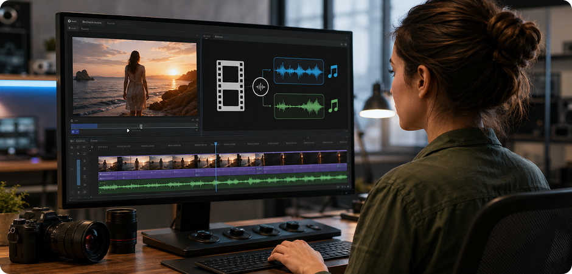This screenshot has width=572, height=274.
Task: Click the blue playhead handle on timeline ruler
Action: (x=215, y=144)
